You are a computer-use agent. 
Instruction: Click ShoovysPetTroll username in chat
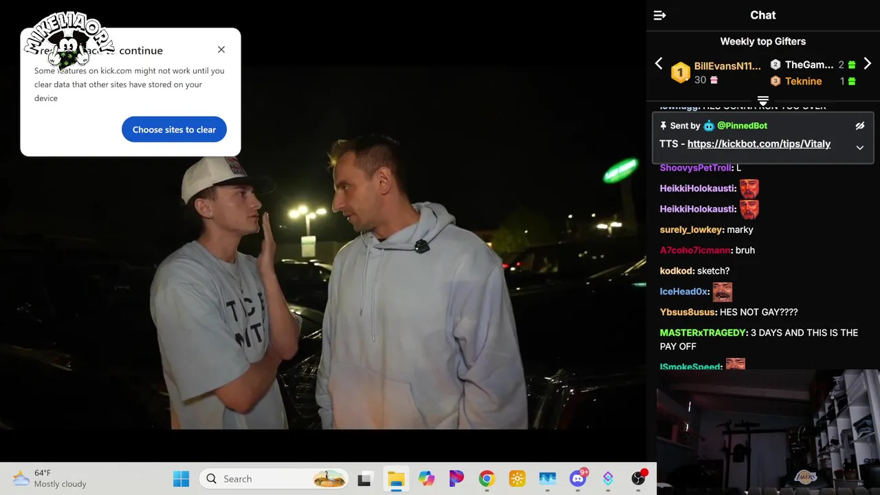coord(696,168)
